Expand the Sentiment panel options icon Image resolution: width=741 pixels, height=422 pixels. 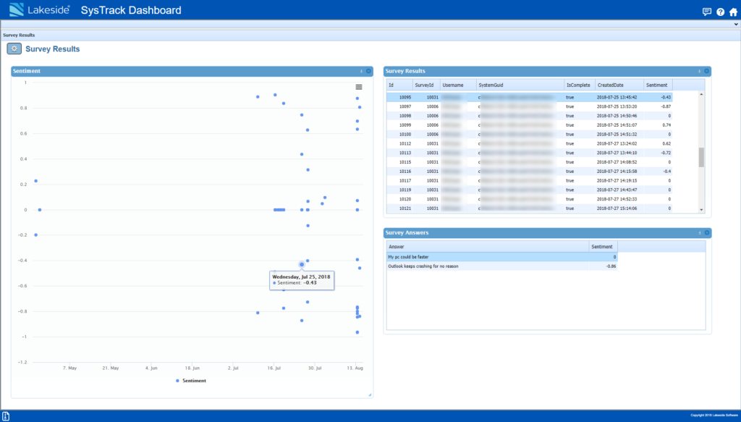361,70
